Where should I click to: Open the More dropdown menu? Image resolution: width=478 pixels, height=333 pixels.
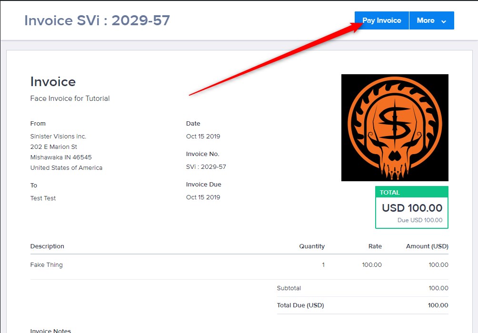pyautogui.click(x=432, y=20)
